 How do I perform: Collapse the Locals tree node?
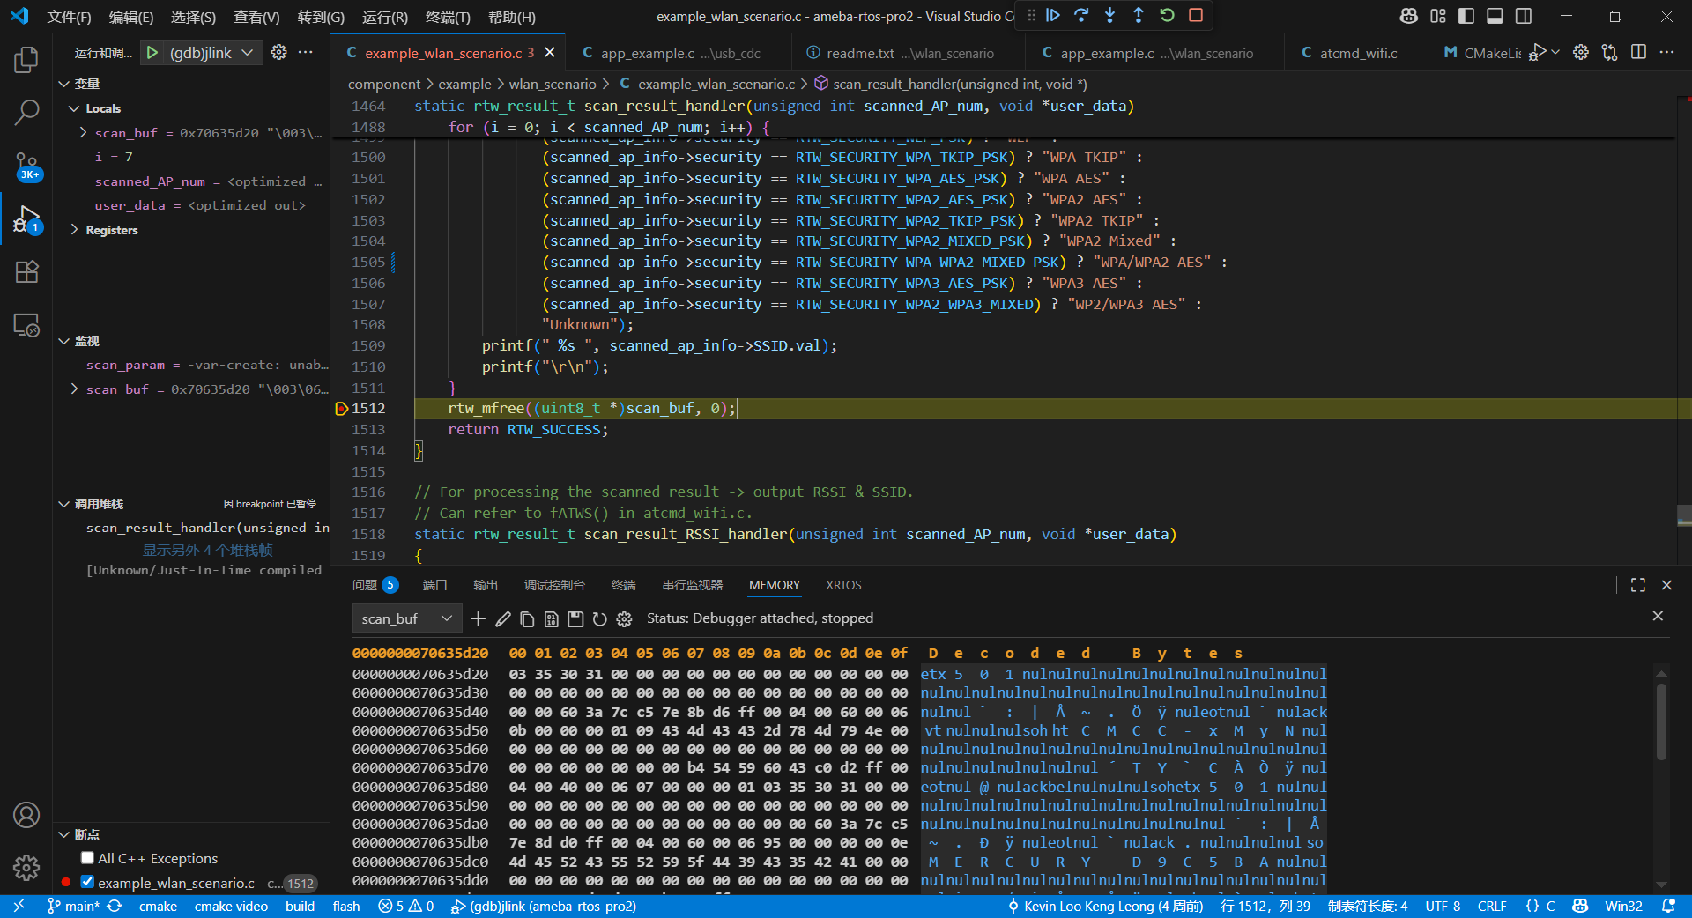pos(74,108)
